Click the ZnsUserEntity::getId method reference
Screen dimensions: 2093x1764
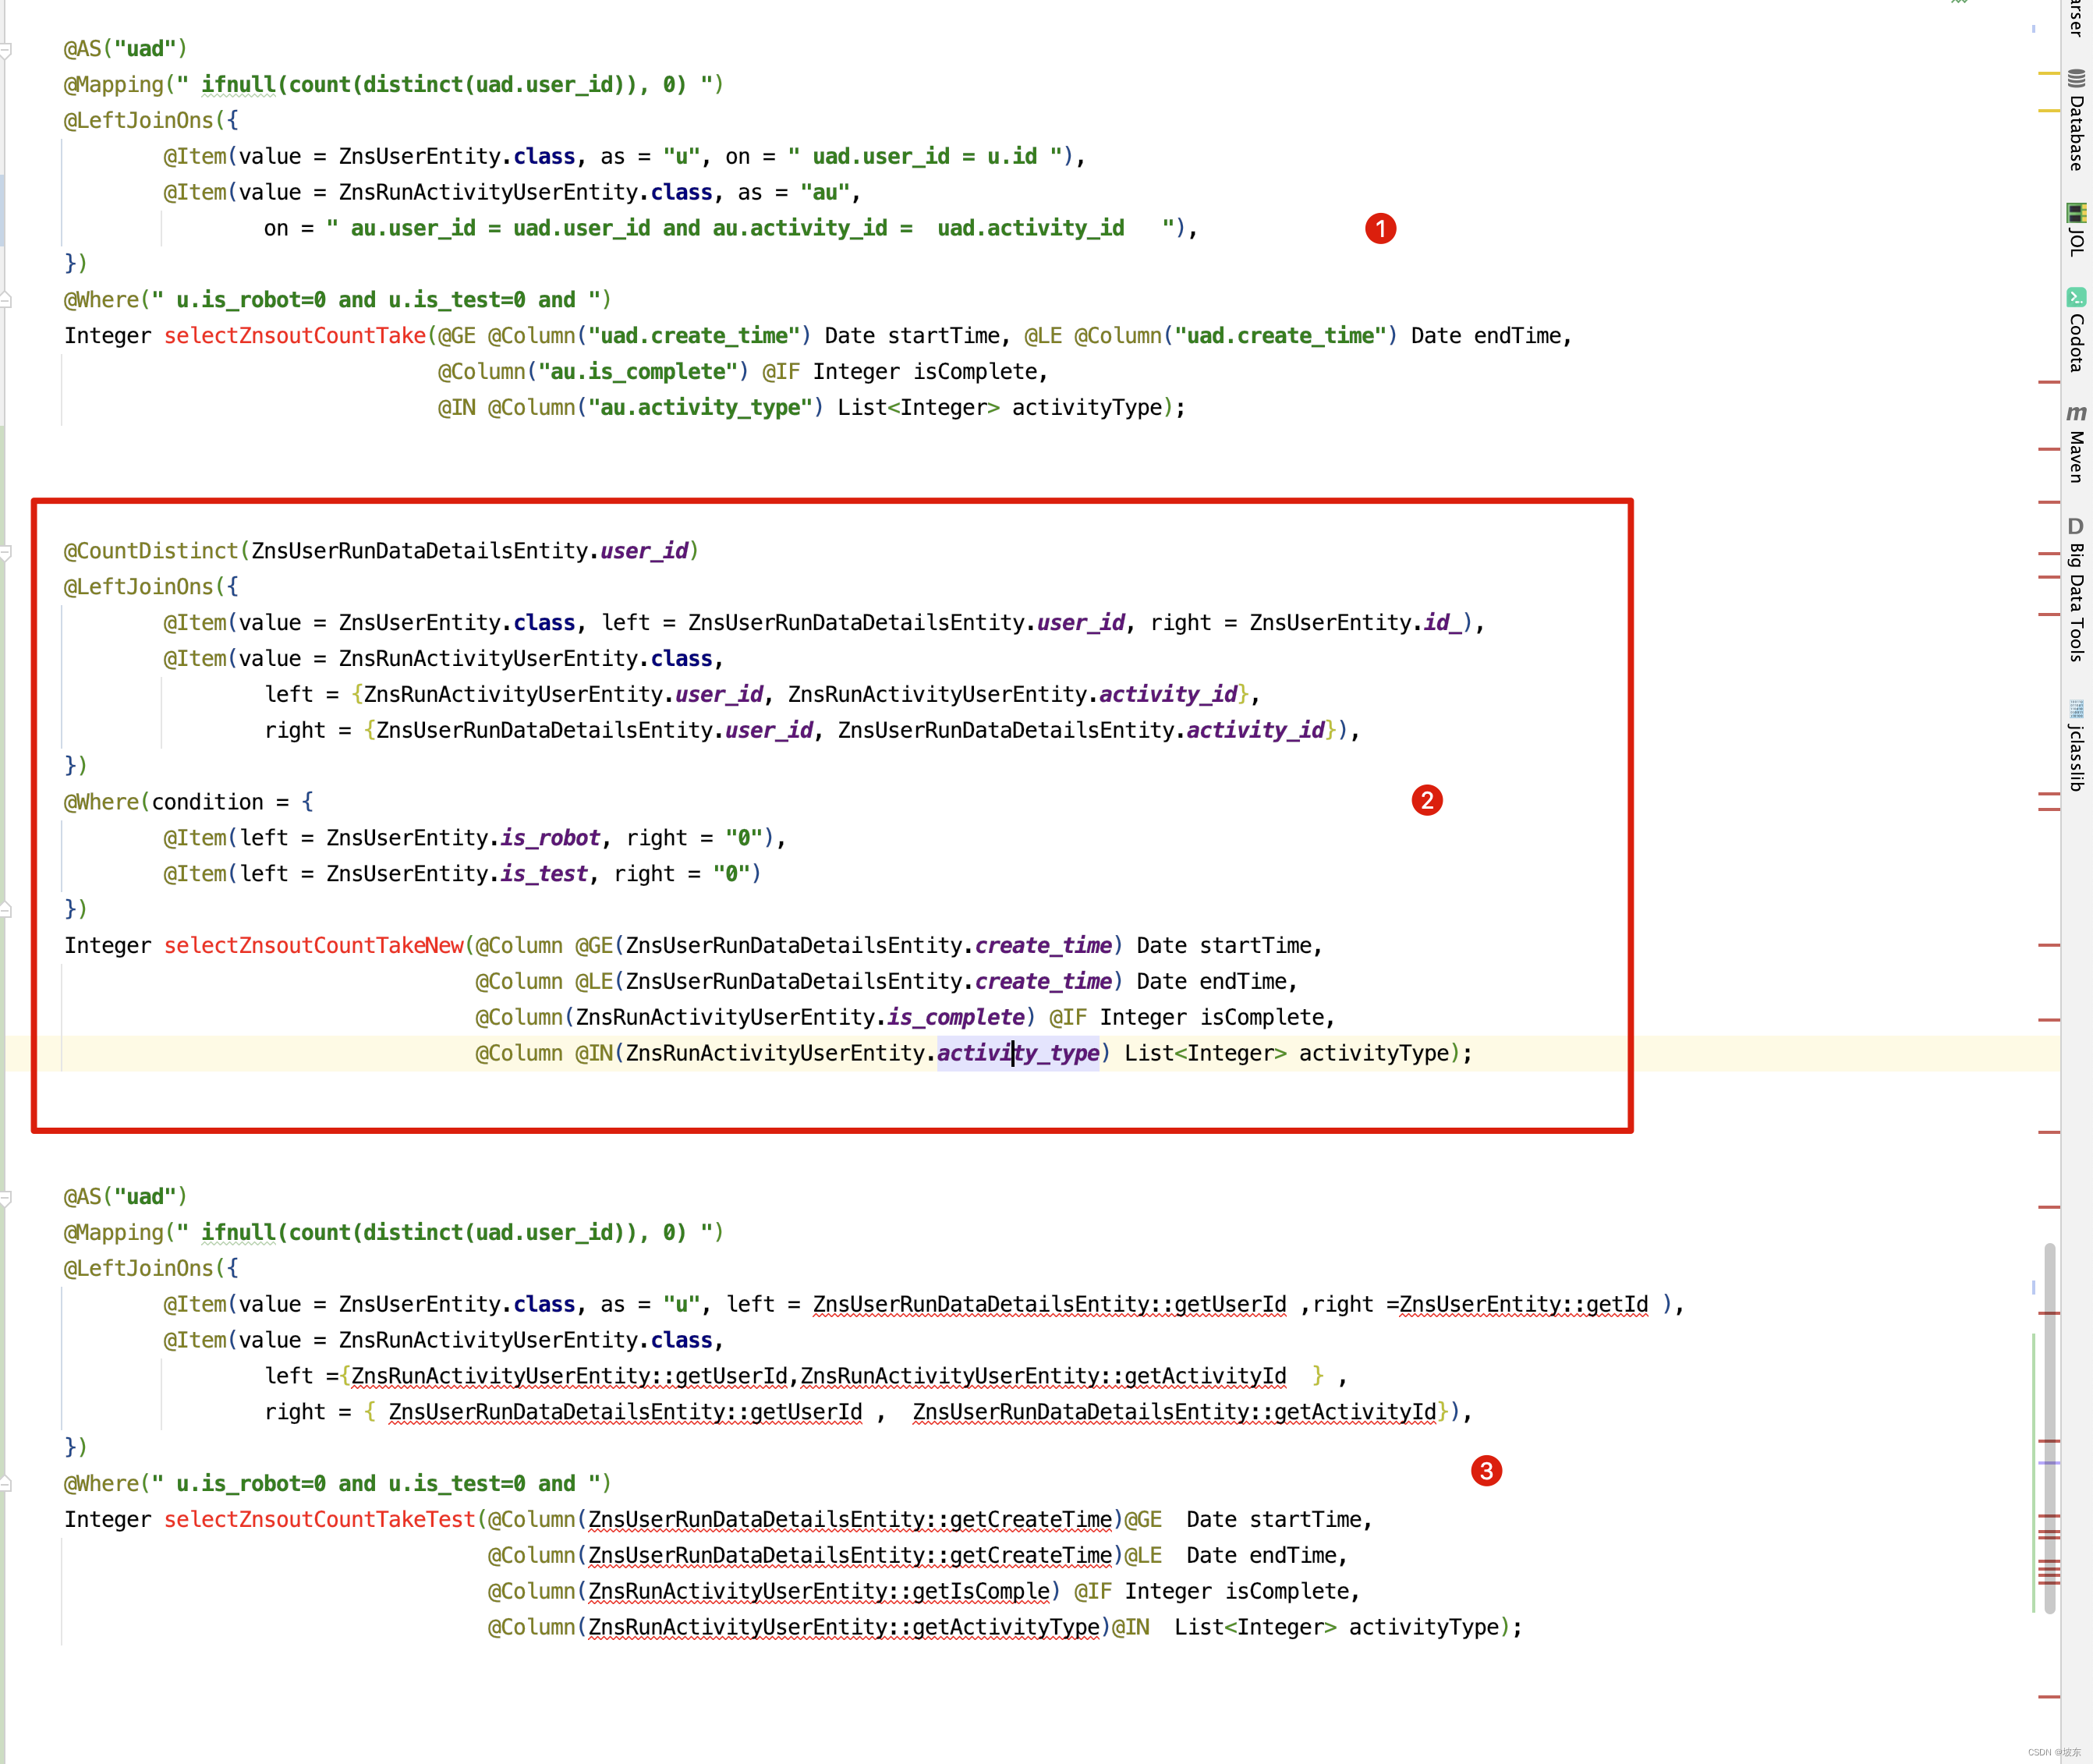(1523, 1304)
